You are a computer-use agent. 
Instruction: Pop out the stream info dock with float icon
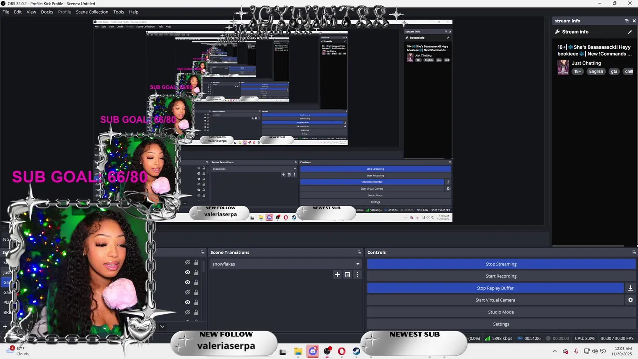tap(627, 21)
